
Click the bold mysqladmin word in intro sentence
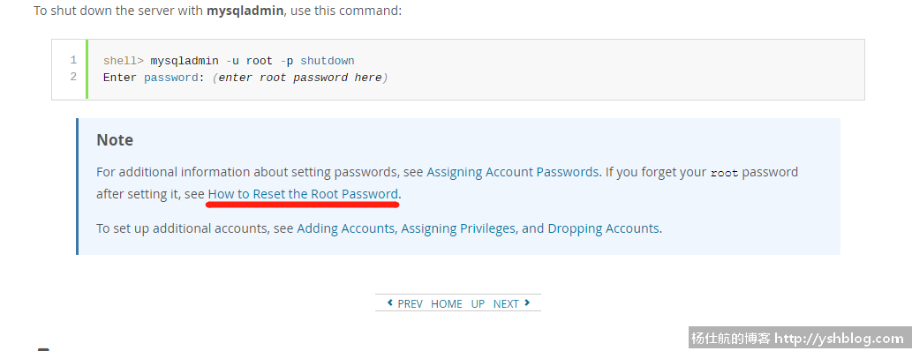click(245, 11)
